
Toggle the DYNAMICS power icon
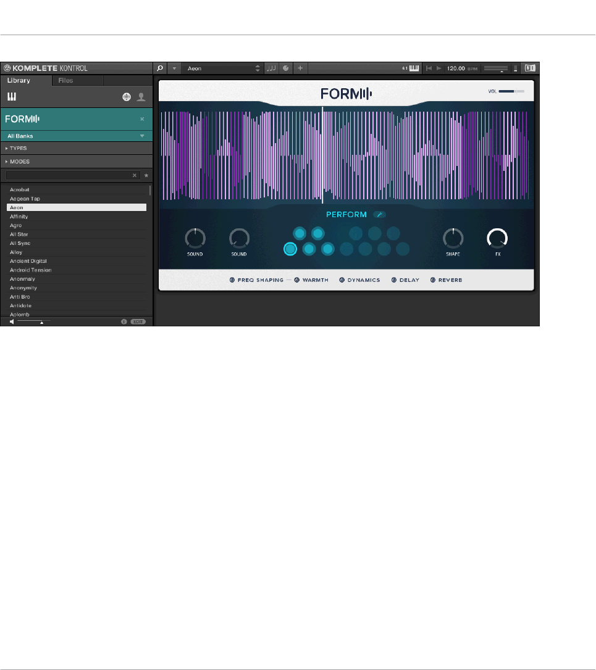click(342, 280)
